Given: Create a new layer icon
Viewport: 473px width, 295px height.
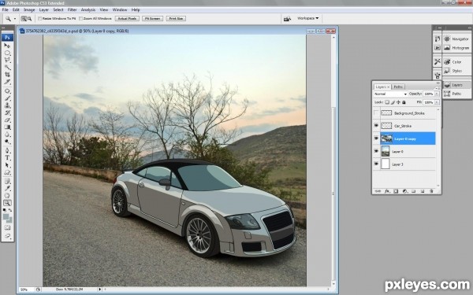Looking at the screenshot, I should [423, 191].
